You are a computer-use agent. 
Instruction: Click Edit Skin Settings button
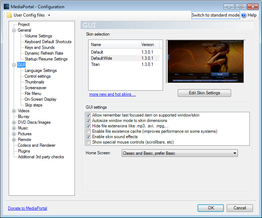click(x=204, y=93)
